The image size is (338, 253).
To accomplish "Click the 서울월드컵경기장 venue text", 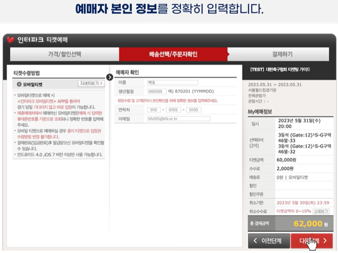I will point(262,90).
